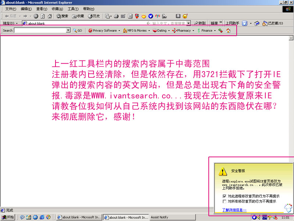Image resolution: width=294 pixels, height=221 pixels.
Task: Click the Edit page icon next to Print
Action: pyautogui.click(x=123, y=16)
